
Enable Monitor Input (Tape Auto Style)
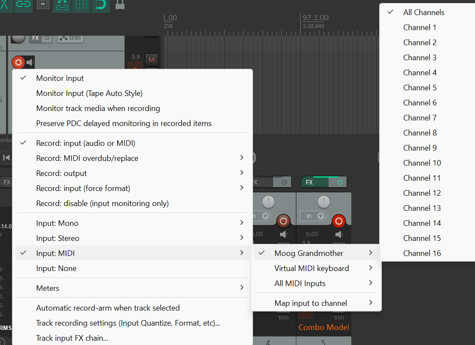(x=132, y=93)
